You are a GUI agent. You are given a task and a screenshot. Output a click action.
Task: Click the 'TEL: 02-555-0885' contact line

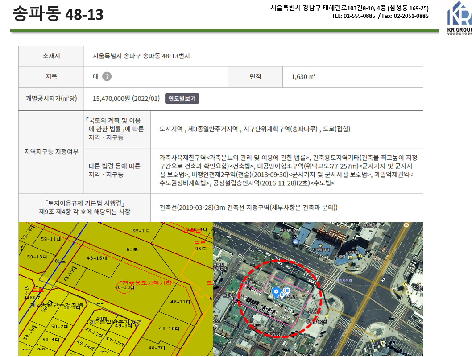[353, 16]
